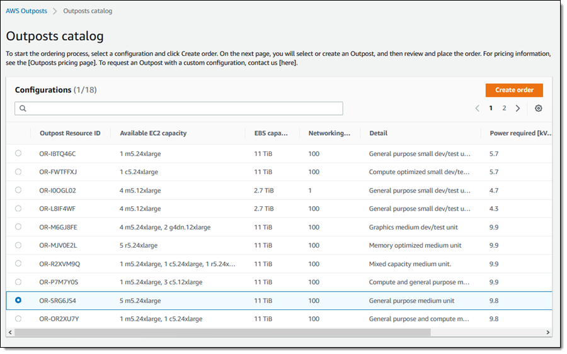Click networking value '1' for OR-I0OGL02
567x354 pixels.
tap(310, 191)
